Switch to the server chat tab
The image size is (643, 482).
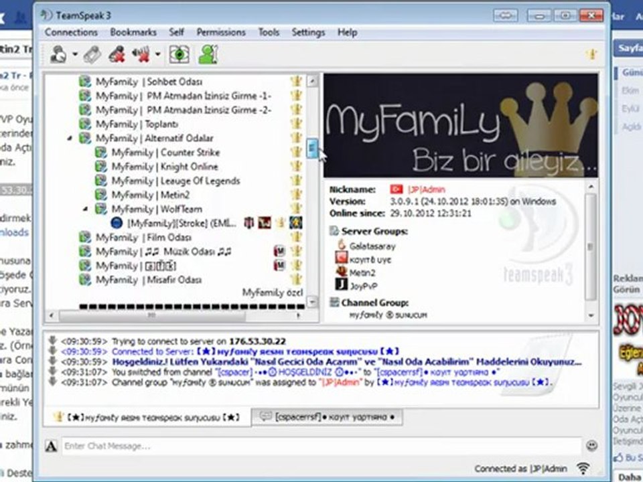point(147,418)
